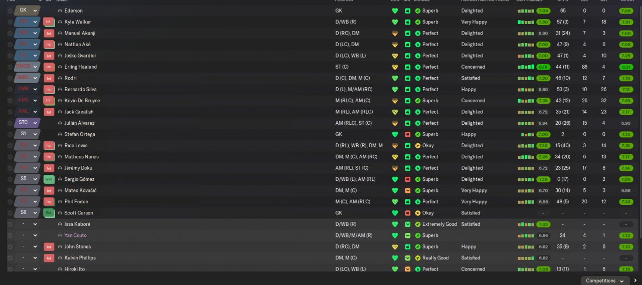Click Haaland's 8.21 average rating badge
642x285 pixels.
pos(626,67)
